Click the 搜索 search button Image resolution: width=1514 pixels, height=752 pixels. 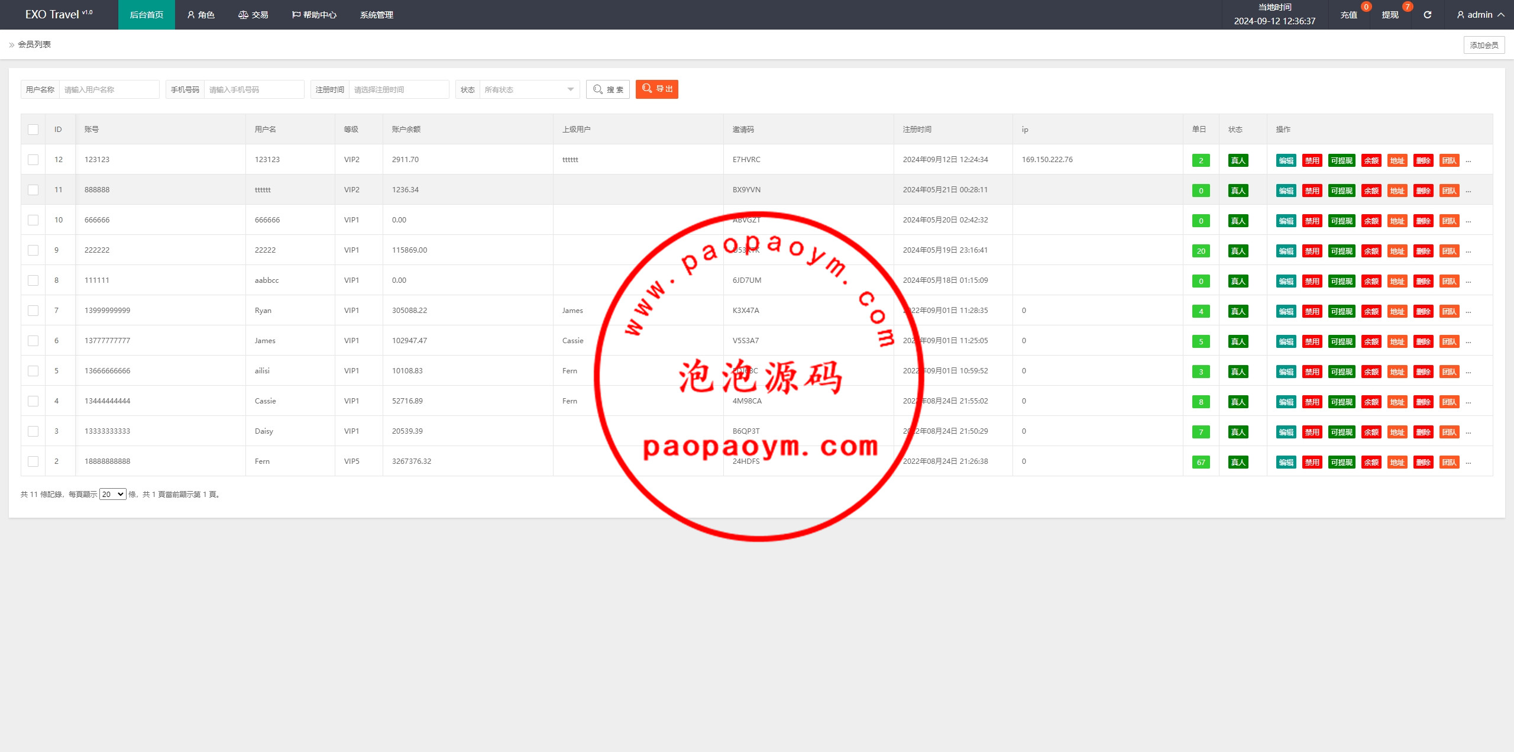tap(608, 89)
